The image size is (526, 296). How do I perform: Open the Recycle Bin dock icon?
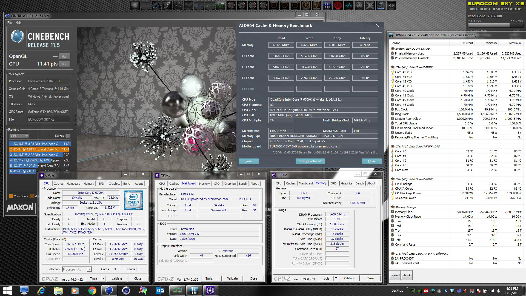(x=391, y=5)
